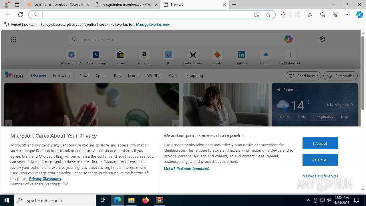
Task: Click Add shortcut plus tile
Action: [290, 58]
